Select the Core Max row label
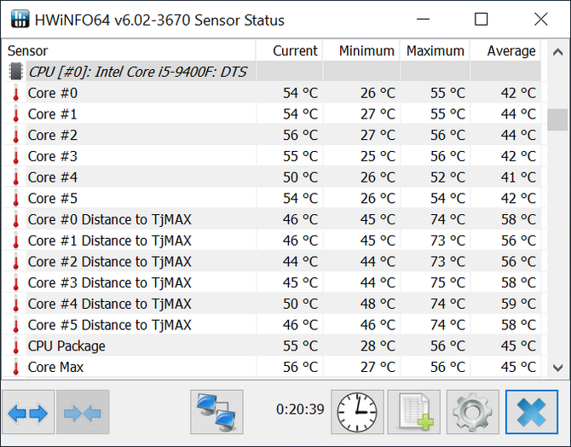The width and height of the screenshot is (571, 447). coord(55,367)
